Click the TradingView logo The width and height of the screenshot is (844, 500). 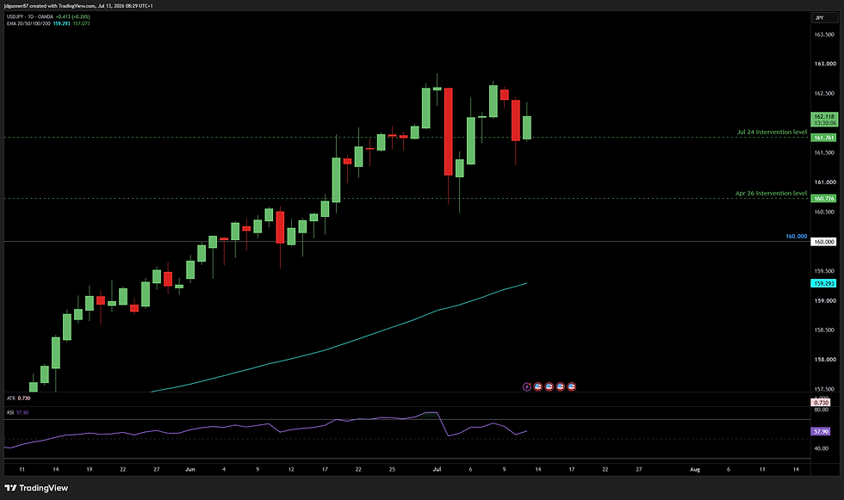click(36, 488)
